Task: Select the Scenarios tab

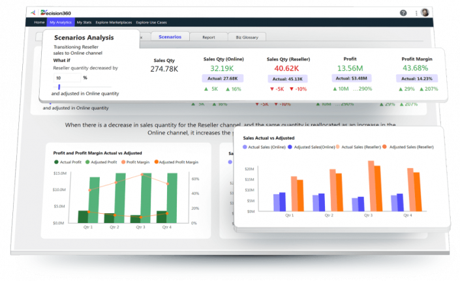Action: [170, 37]
